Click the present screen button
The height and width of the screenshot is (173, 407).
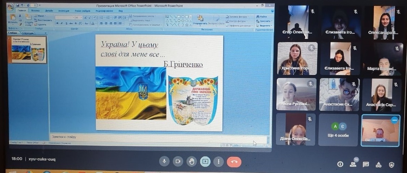click(205, 161)
